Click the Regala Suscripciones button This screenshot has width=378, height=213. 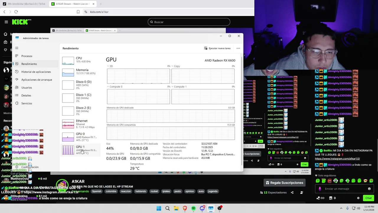click(284, 183)
